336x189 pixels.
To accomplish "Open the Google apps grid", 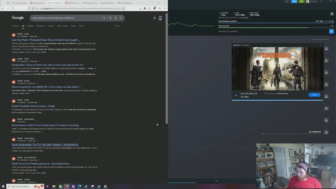I will tap(155, 18).
